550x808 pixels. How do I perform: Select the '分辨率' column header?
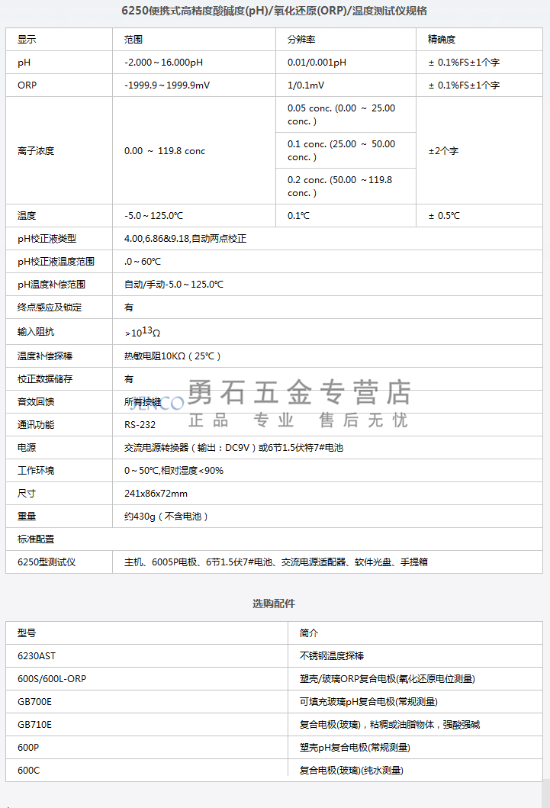301,40
